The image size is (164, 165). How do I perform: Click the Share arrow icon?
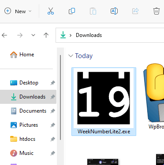tap(135, 11)
